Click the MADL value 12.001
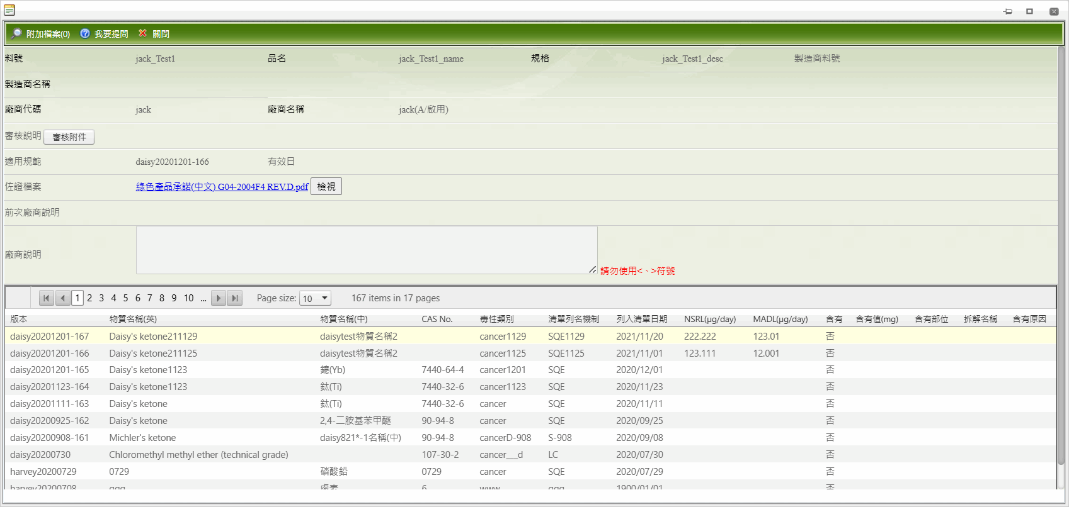1069x507 pixels. coord(766,354)
